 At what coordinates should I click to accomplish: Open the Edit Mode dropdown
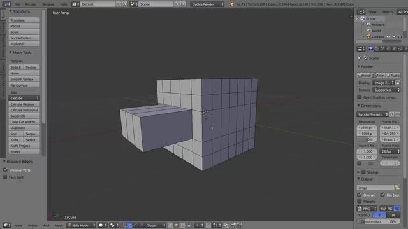pyautogui.click(x=82, y=225)
